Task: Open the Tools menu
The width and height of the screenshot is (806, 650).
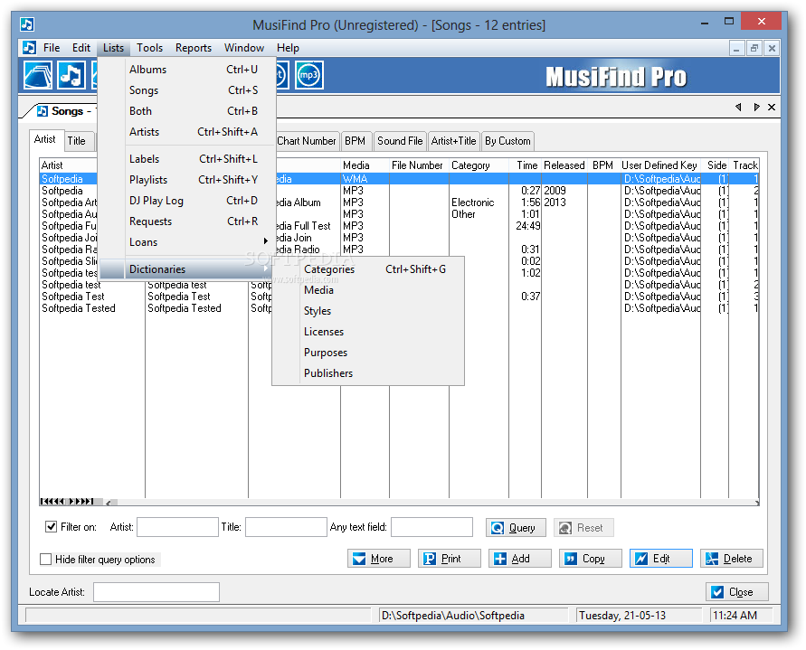Action: pyautogui.click(x=149, y=48)
